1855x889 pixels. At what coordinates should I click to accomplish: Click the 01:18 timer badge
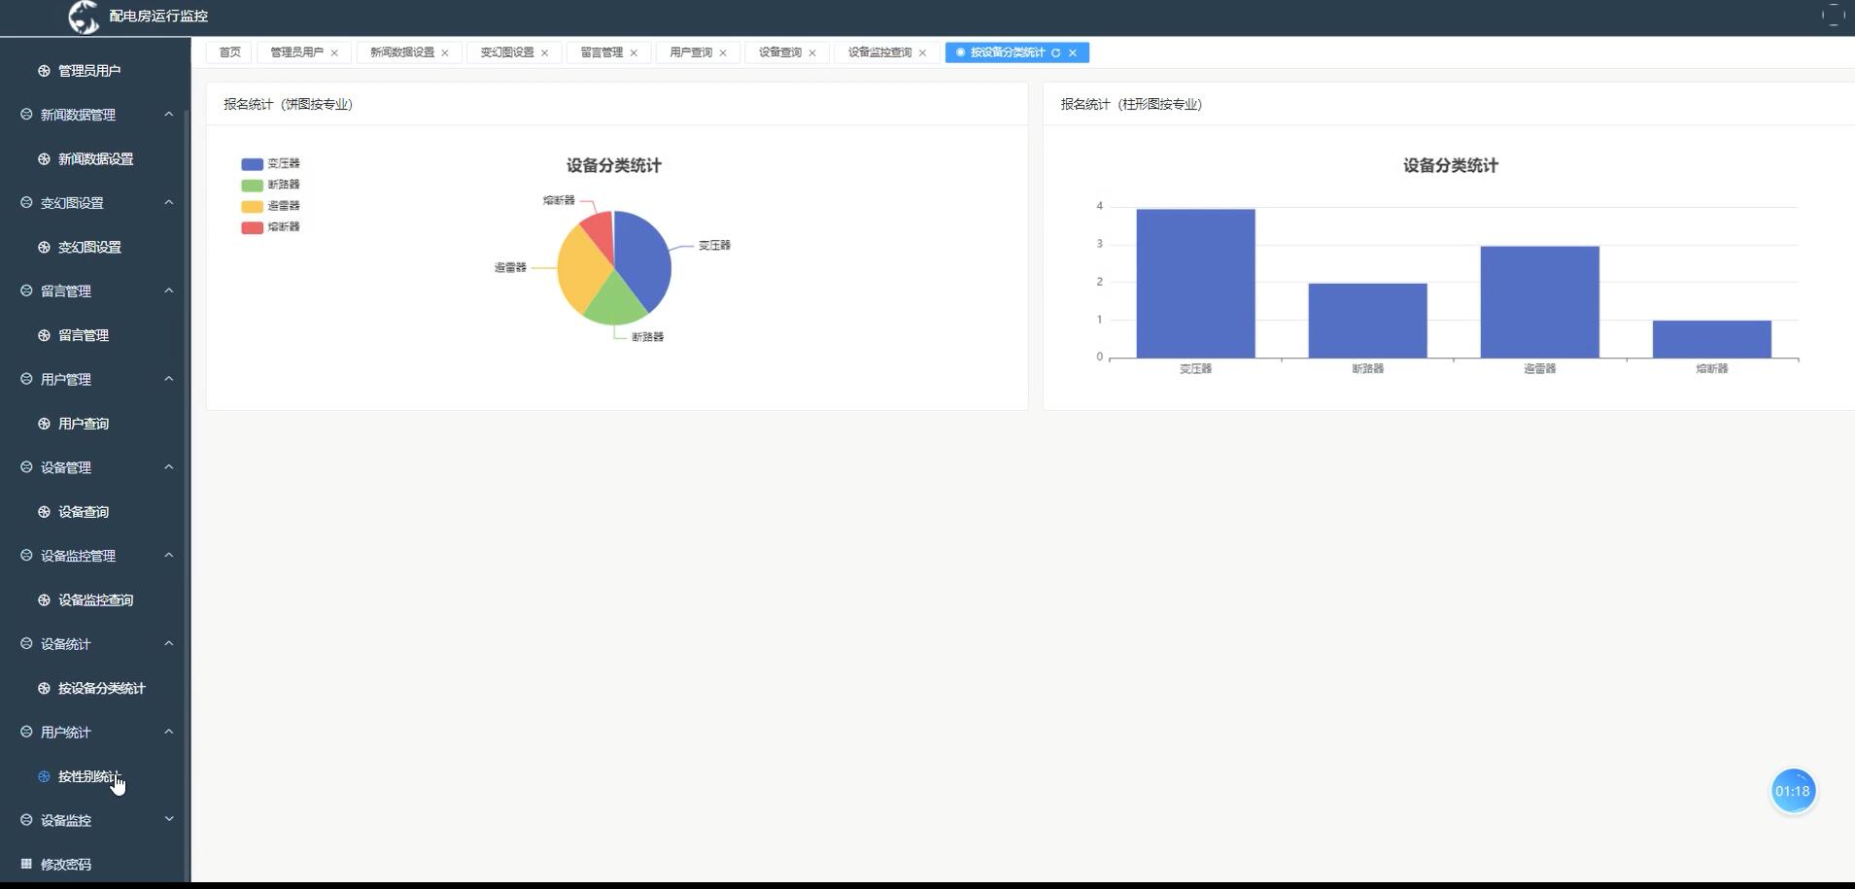pyautogui.click(x=1793, y=790)
